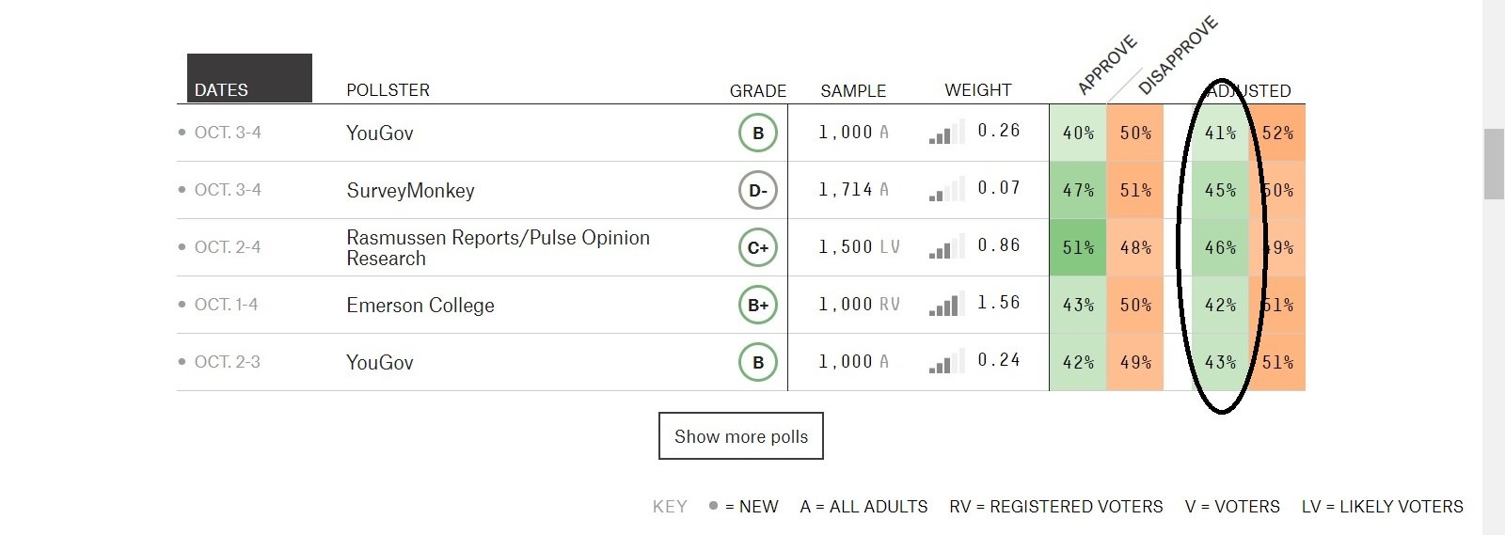Image resolution: width=1505 pixels, height=535 pixels.
Task: Expand the list with Show more polls
Action: [x=741, y=436]
